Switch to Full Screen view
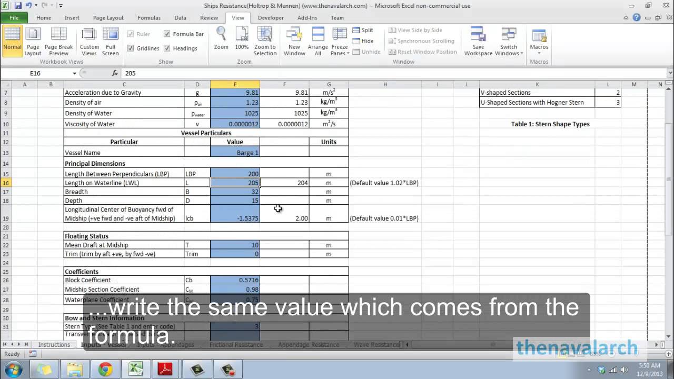 coord(110,41)
